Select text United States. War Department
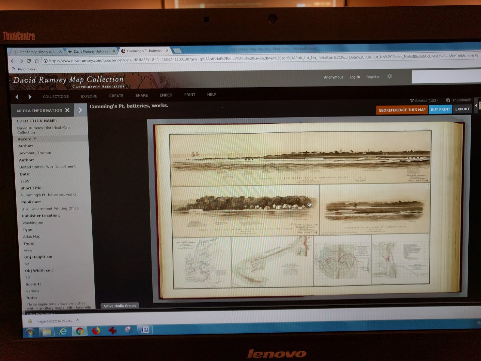The image size is (481, 361). click(x=47, y=167)
